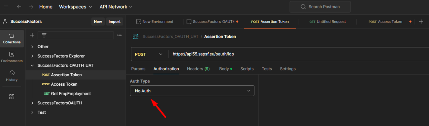The width and height of the screenshot is (429, 126).
Task: Click the New button
Action: coord(98,22)
